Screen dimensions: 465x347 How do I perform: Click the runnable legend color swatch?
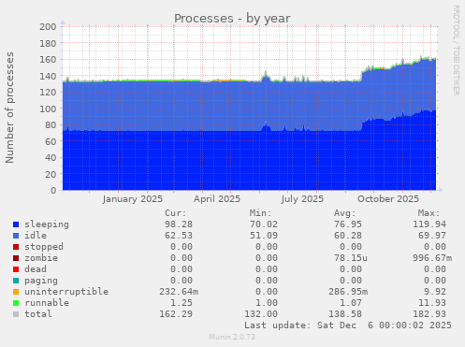pos(16,303)
